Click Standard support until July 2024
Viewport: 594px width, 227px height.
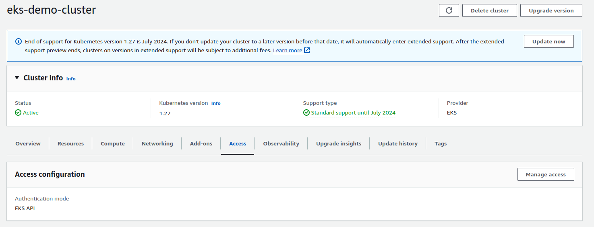[x=353, y=113]
